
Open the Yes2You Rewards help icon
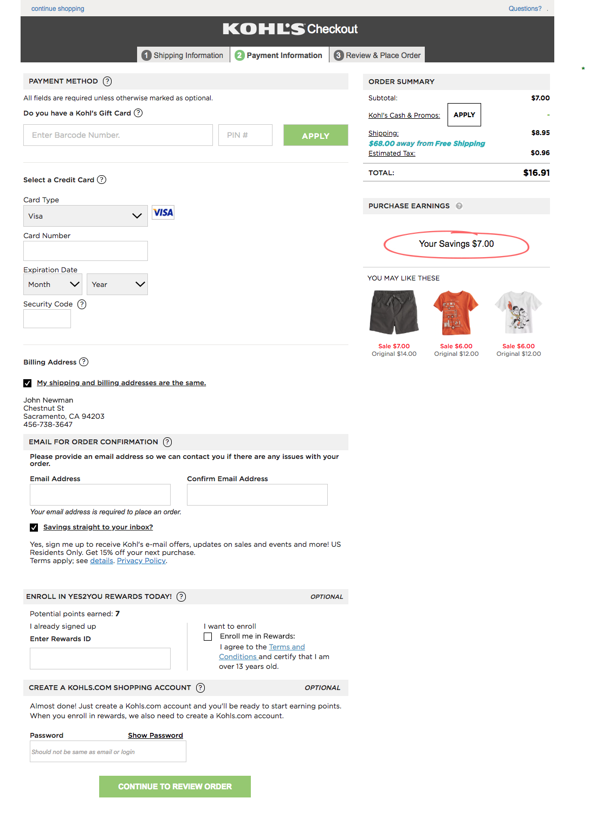click(x=180, y=597)
